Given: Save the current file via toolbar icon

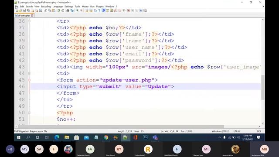Looking at the screenshot, I should tap(24, 10).
